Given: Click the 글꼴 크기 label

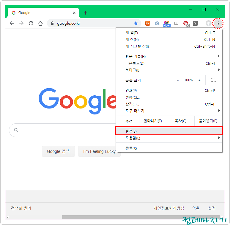Looking at the screenshot, I should tap(133, 80).
